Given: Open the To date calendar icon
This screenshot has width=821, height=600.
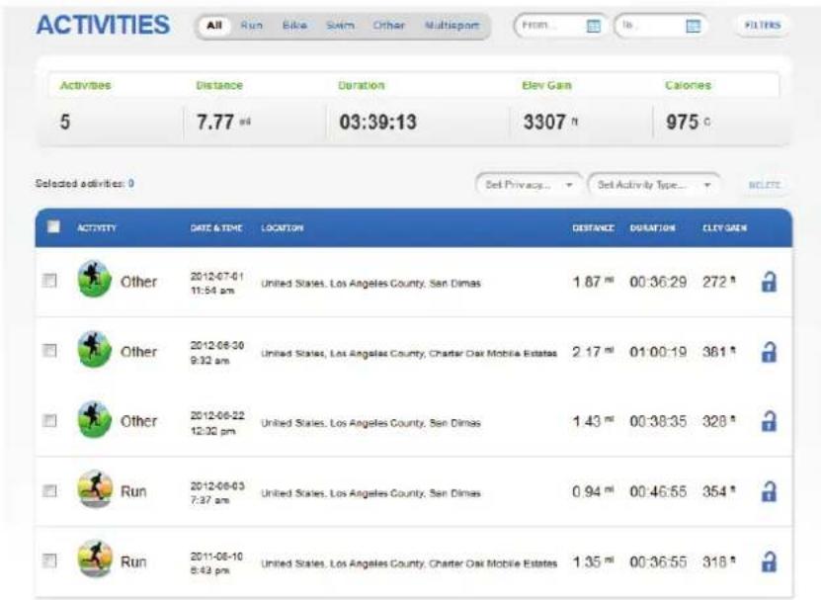Looking at the screenshot, I should (693, 26).
